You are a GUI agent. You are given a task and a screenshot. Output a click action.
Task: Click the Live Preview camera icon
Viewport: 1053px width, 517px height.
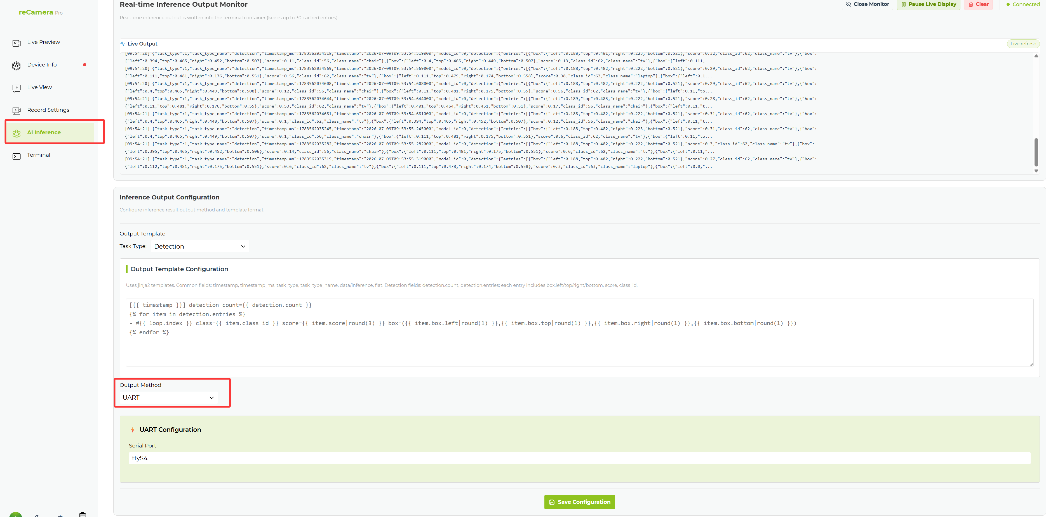(x=16, y=43)
